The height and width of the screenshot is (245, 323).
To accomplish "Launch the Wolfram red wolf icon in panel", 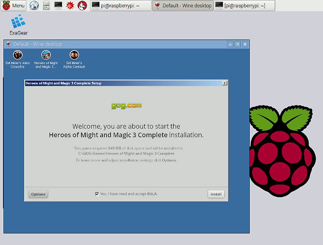I will click(82, 5).
